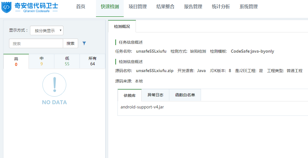The image size is (308, 158).
Task: Navigate to 统计分析 menu item
Action: click(x=221, y=7)
